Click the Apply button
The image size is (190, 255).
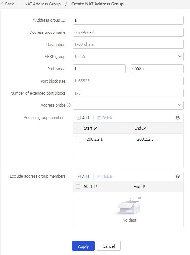point(83,246)
